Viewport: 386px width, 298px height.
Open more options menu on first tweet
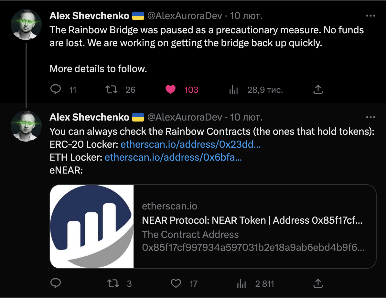tap(370, 16)
